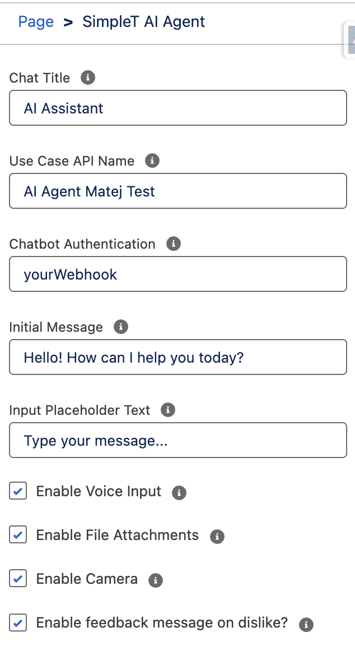Image resolution: width=355 pixels, height=668 pixels.
Task: Open the feedback on dislike tooltip icon
Action: click(306, 624)
